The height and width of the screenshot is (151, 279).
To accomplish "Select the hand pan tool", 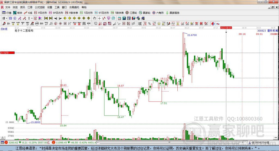I will coord(95,18).
